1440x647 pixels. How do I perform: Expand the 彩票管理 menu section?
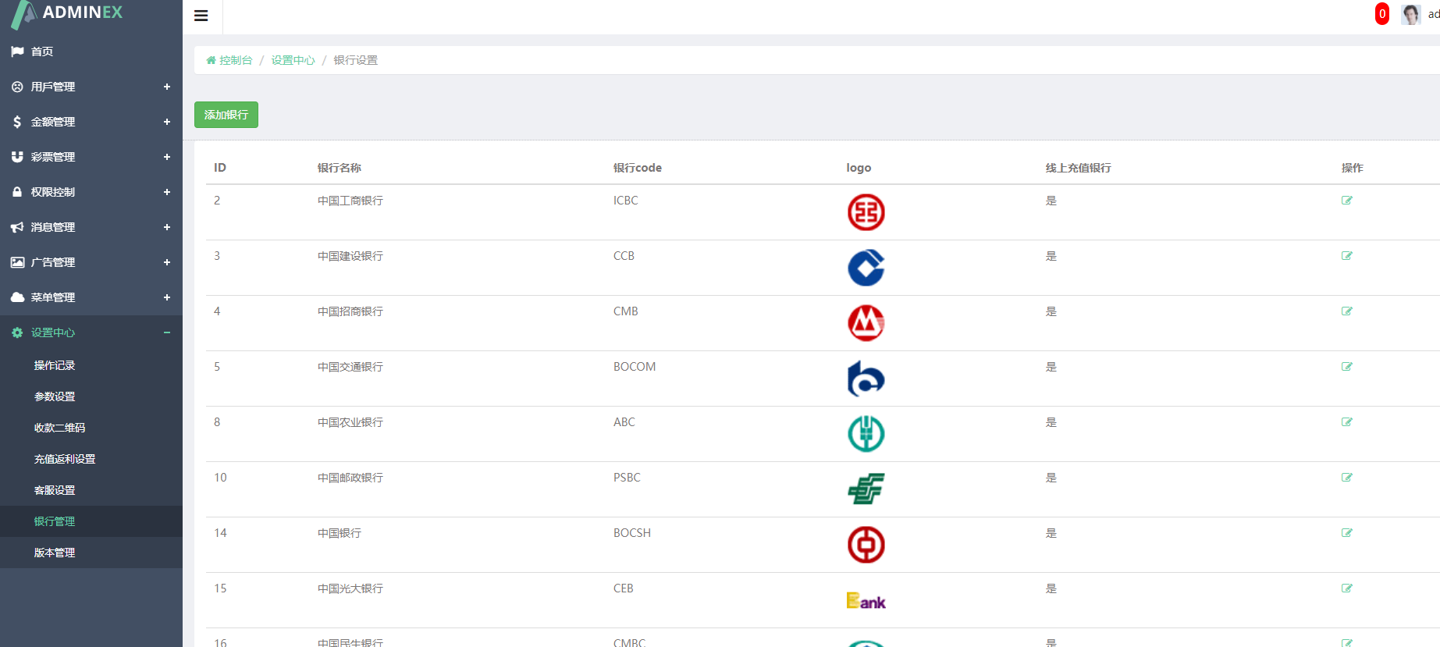point(91,157)
